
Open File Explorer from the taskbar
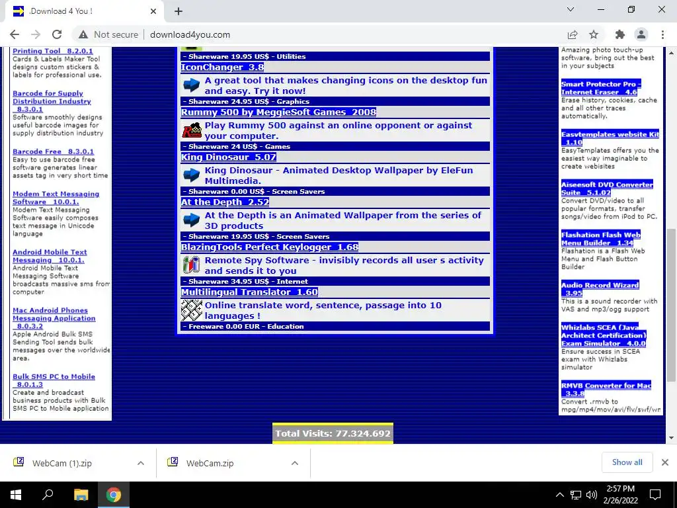point(81,495)
